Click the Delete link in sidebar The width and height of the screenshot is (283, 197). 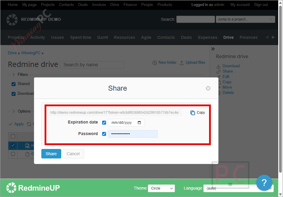(228, 93)
